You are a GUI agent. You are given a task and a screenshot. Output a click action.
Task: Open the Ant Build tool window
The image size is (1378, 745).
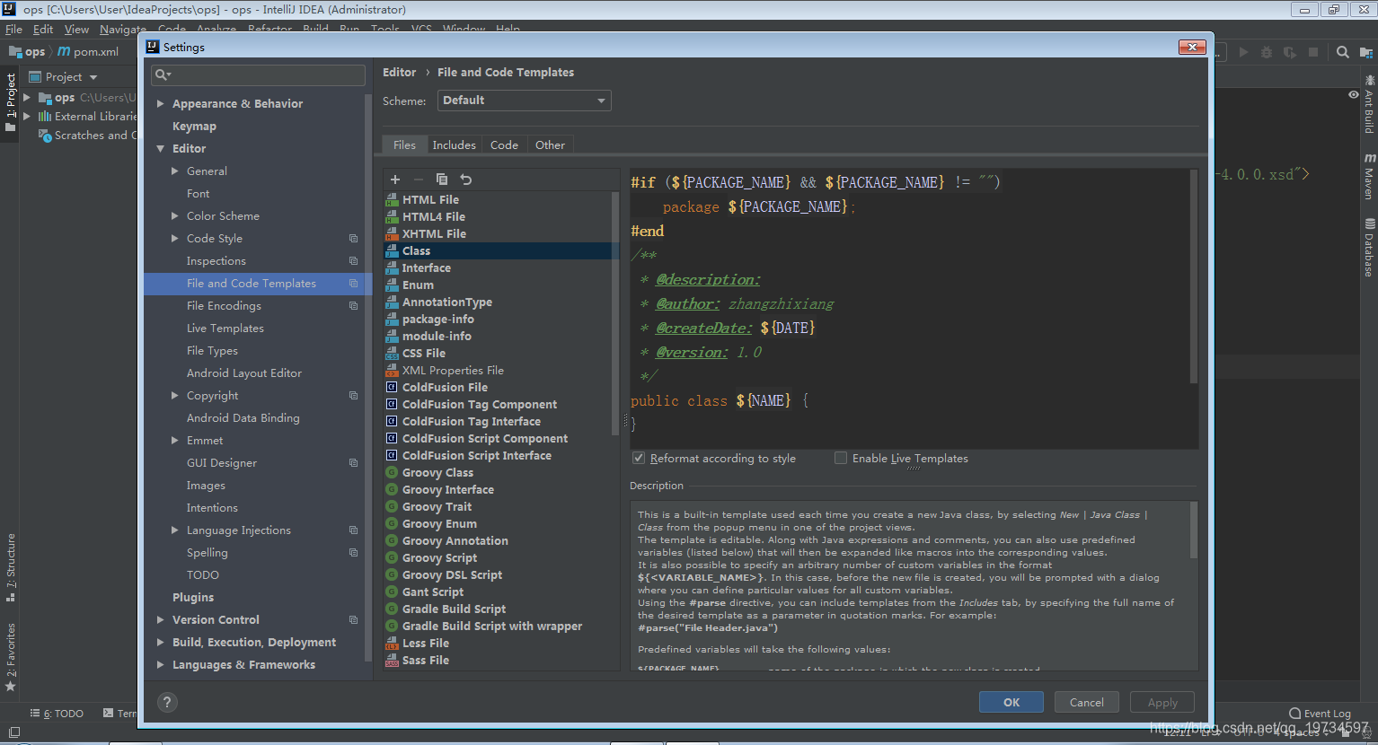click(x=1369, y=104)
